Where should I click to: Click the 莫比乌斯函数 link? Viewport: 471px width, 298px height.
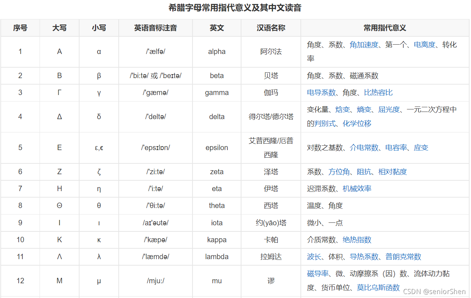pyautogui.click(x=378, y=288)
